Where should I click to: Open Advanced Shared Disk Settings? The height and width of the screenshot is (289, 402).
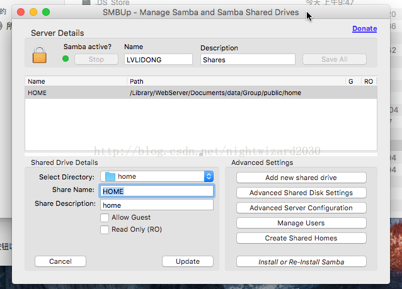301,193
